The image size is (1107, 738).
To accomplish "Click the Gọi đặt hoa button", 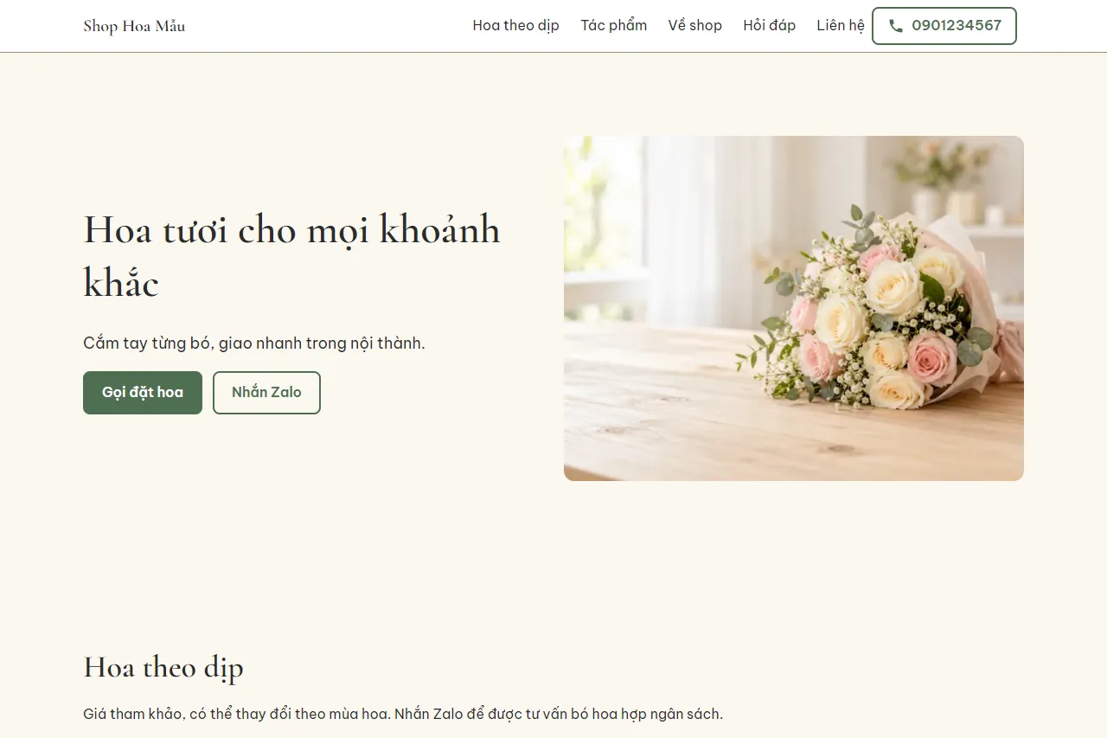I will pos(143,393).
